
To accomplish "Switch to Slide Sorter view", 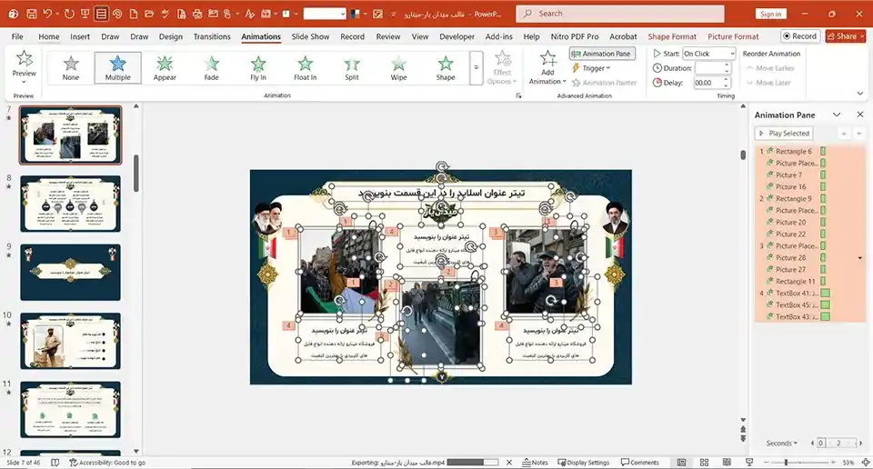I will point(704,463).
